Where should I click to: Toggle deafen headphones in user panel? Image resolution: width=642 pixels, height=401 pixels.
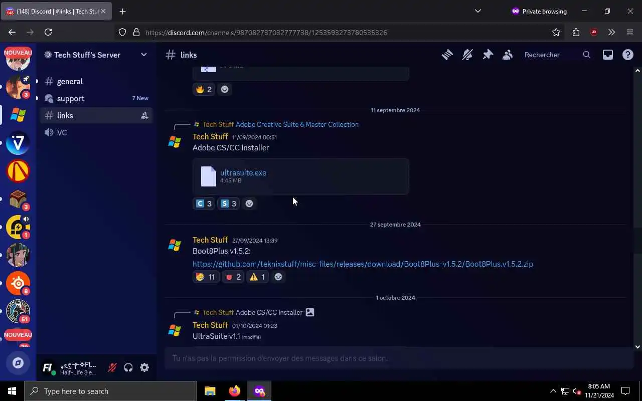point(128,368)
